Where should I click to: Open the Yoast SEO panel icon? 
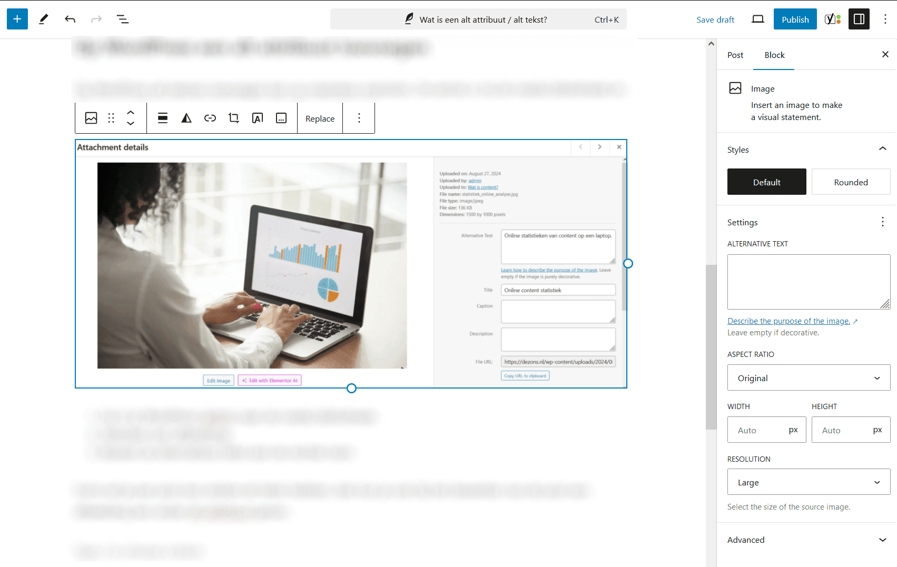click(832, 19)
